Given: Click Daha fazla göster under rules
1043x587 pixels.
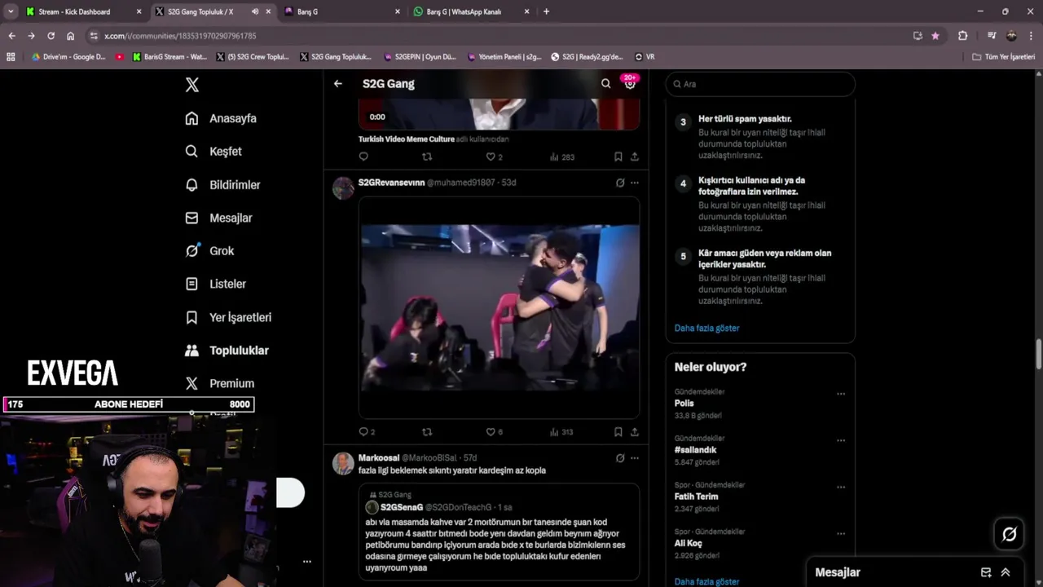Looking at the screenshot, I should pyautogui.click(x=706, y=328).
